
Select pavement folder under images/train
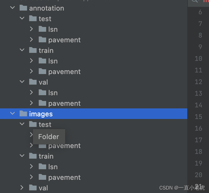pyautogui.click(x=64, y=177)
